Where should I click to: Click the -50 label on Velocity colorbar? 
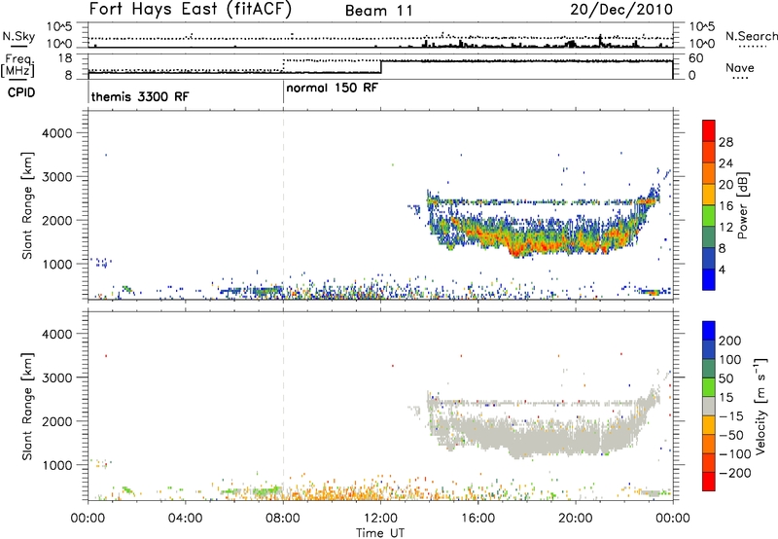pos(731,435)
